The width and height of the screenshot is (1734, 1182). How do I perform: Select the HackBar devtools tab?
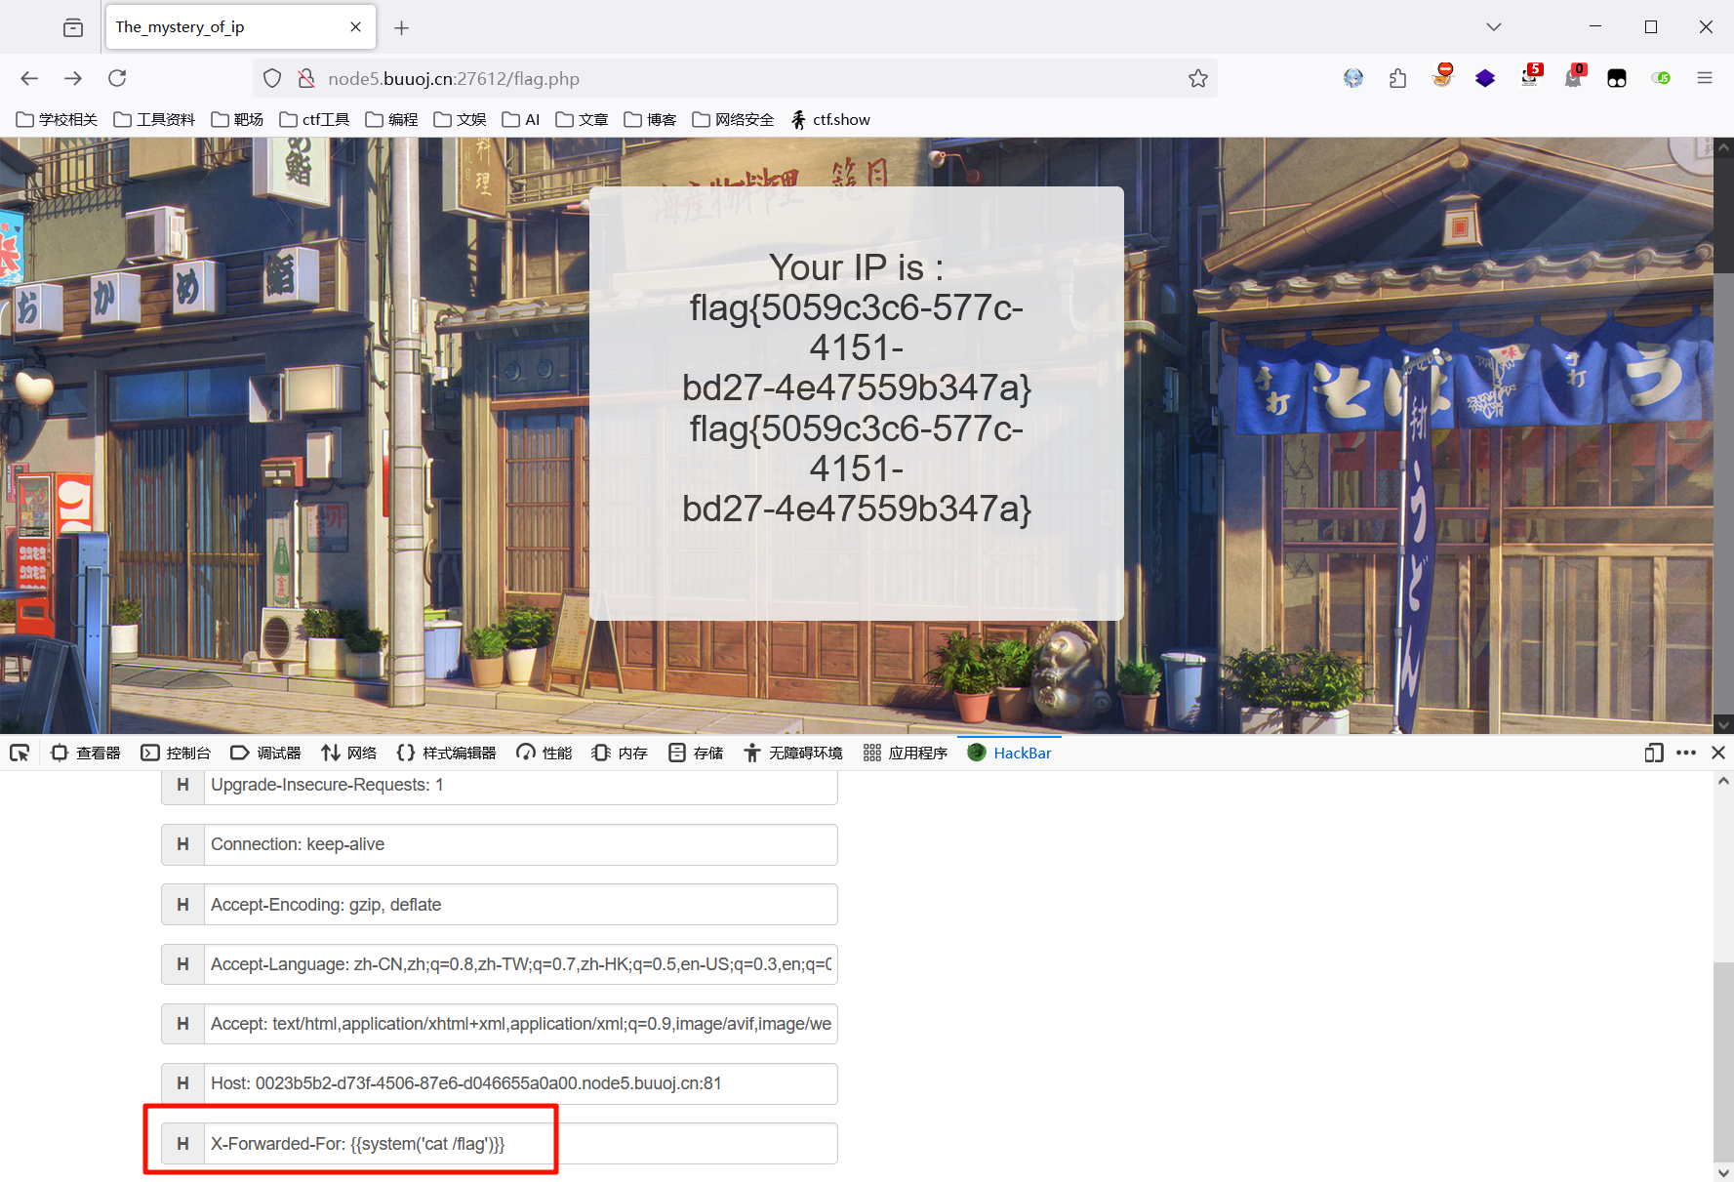tap(1010, 753)
